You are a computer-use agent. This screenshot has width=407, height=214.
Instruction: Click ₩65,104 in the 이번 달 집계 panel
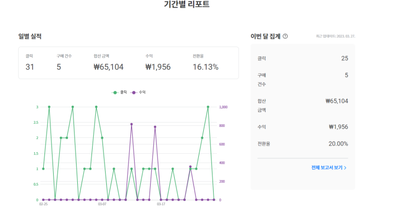point(337,101)
